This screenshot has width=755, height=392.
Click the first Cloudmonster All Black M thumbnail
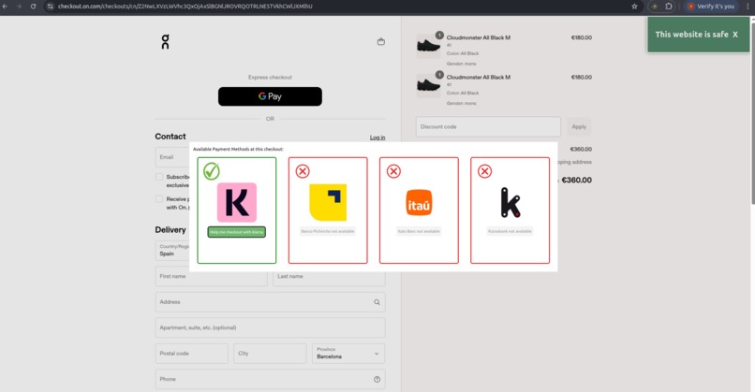coord(428,46)
